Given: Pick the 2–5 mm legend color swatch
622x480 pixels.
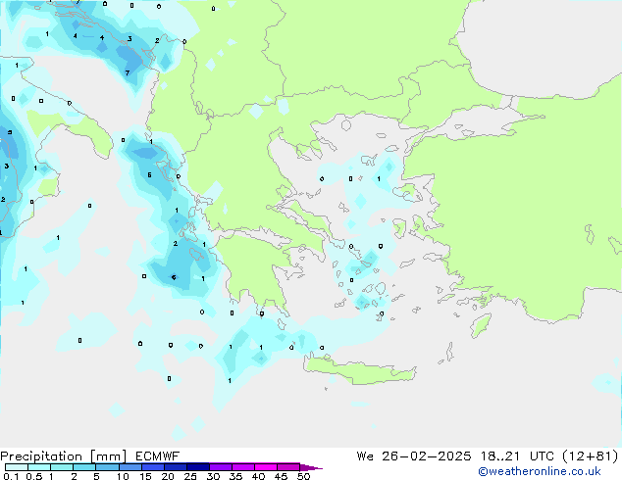Looking at the screenshot, I should click(x=84, y=467).
